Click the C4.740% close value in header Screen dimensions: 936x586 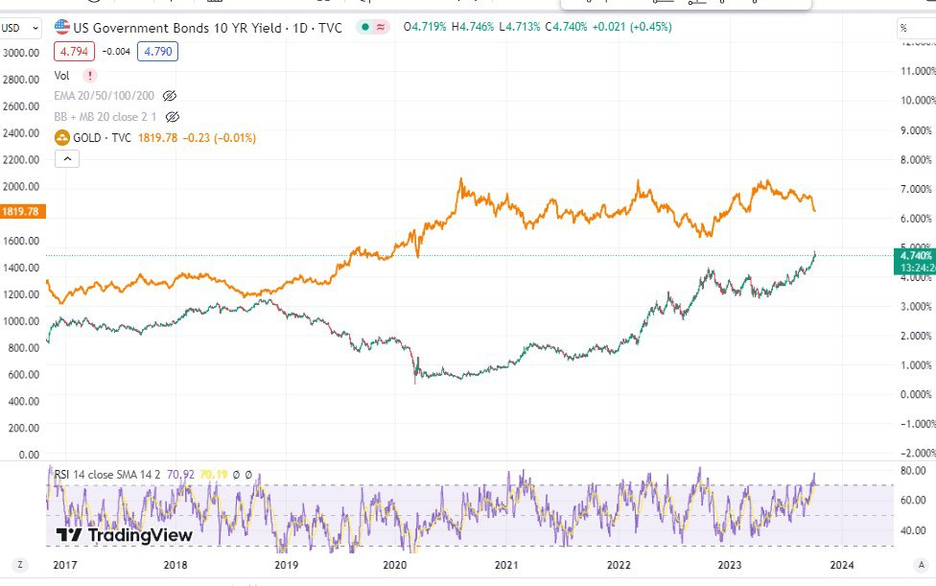click(x=566, y=27)
